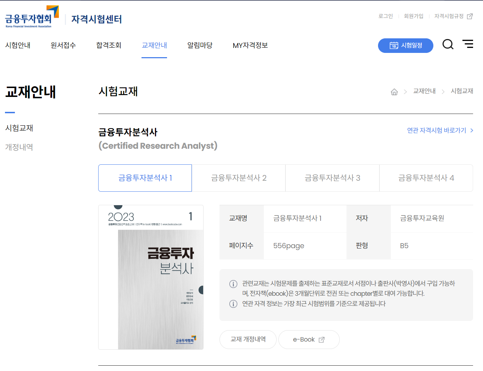
Task: Click 교재안내 in the breadcrumb
Action: tap(424, 91)
